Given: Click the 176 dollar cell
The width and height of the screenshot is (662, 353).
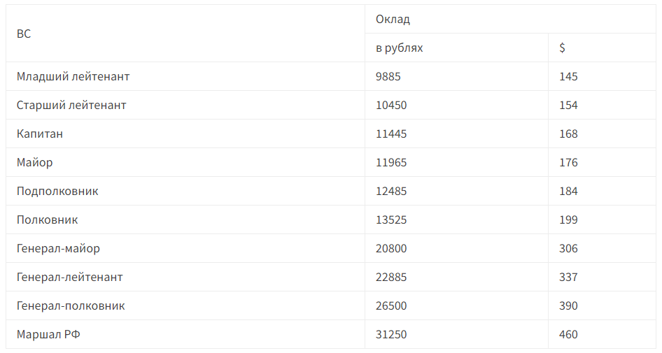Looking at the screenshot, I should [x=568, y=163].
